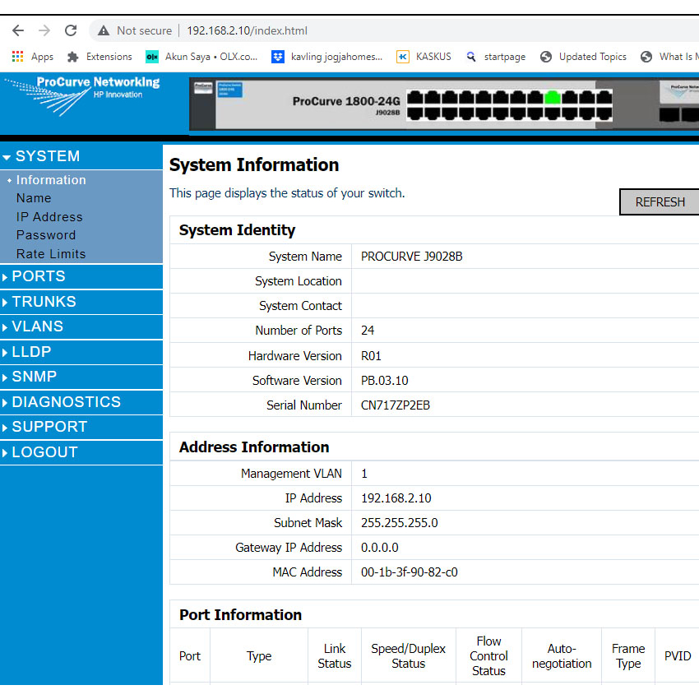Open the Password settings page
699x699 pixels.
(x=46, y=235)
